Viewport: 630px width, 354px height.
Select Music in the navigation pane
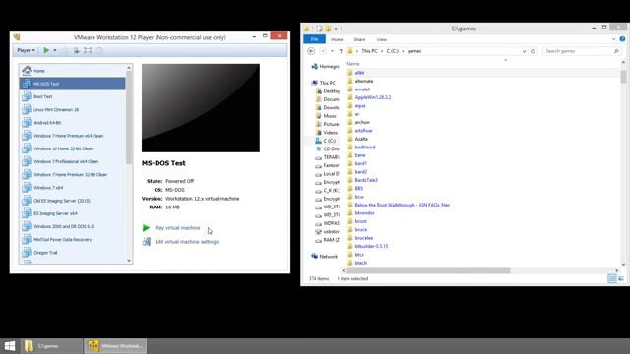[326, 116]
